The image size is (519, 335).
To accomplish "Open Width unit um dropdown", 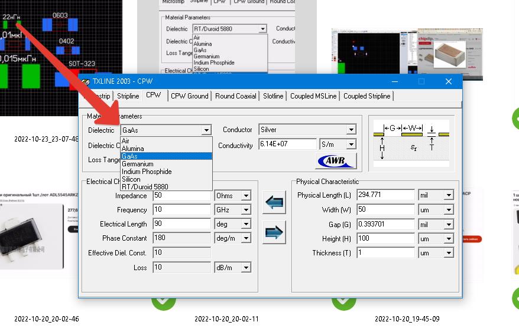I will tap(449, 209).
